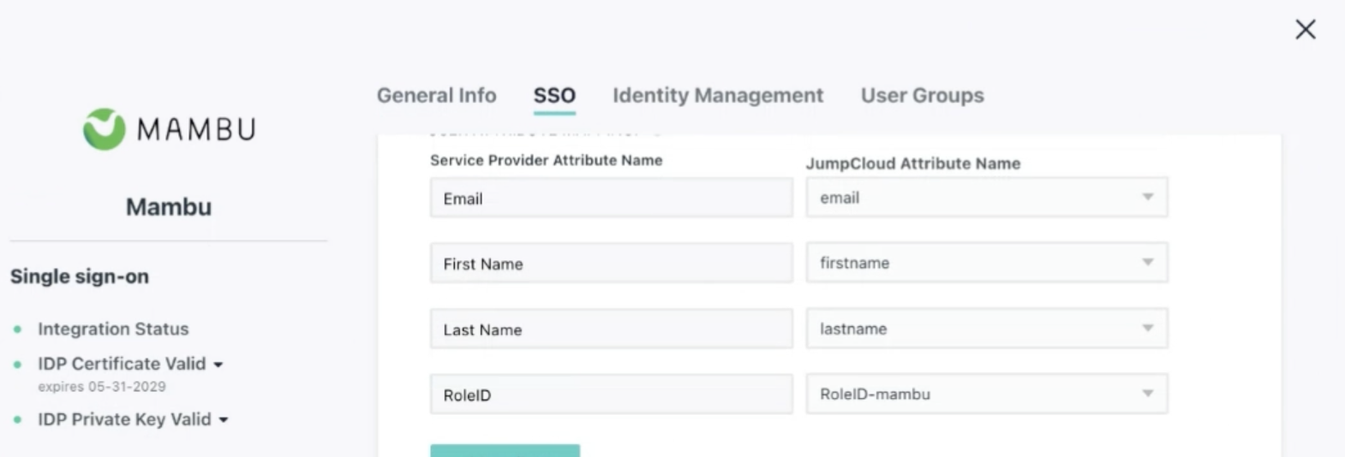The image size is (1345, 457).
Task: Close the Mambu configuration panel
Action: click(1305, 30)
